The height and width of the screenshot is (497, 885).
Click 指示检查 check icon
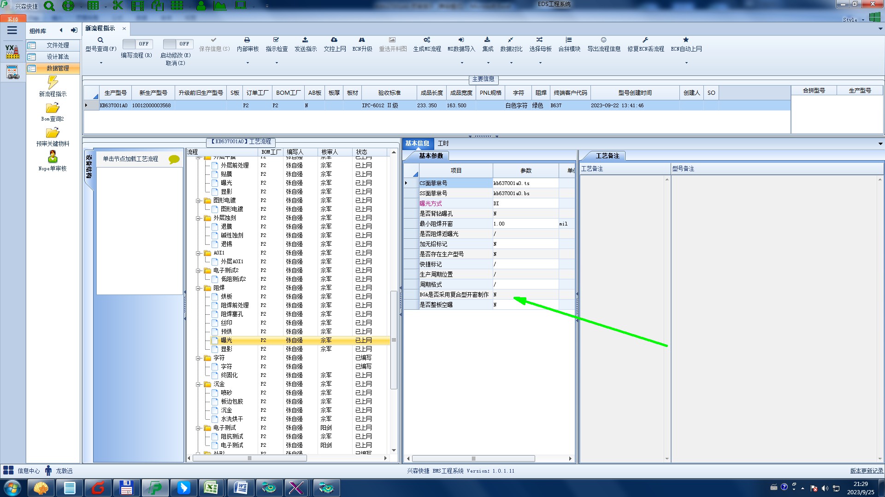click(276, 40)
